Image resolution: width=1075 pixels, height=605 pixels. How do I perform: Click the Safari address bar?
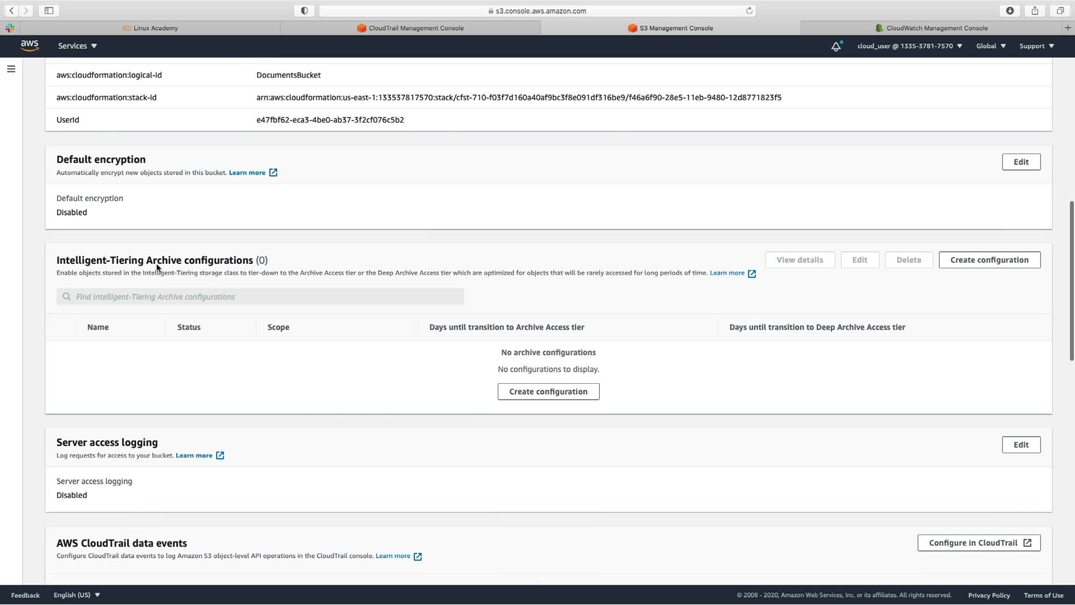pyautogui.click(x=537, y=10)
